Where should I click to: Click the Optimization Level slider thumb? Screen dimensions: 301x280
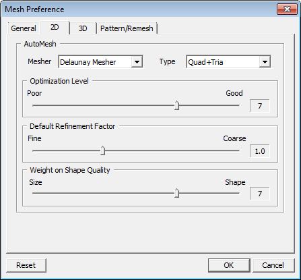point(177,105)
